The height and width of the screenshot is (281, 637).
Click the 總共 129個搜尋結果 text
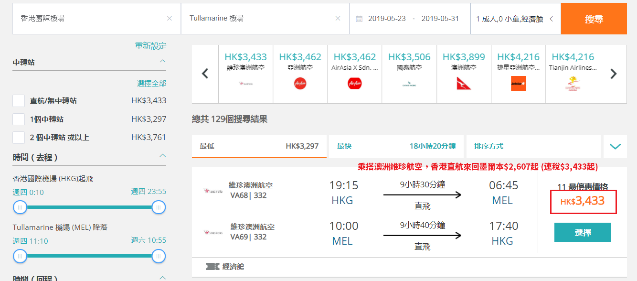(230, 119)
